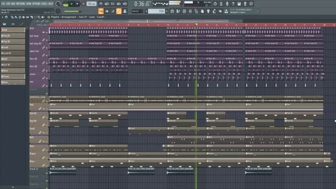Click the transport Stop button
336x189 pixels.
click(x=77, y=4)
